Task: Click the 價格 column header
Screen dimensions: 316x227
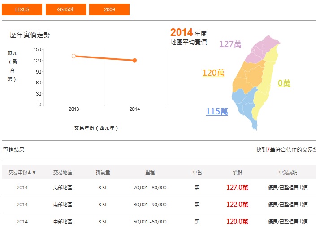Action: tap(238, 172)
